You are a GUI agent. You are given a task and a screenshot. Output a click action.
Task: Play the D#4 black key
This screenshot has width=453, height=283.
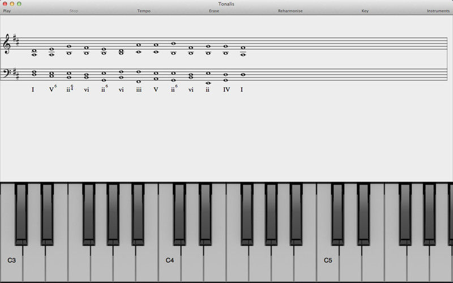pos(206,214)
